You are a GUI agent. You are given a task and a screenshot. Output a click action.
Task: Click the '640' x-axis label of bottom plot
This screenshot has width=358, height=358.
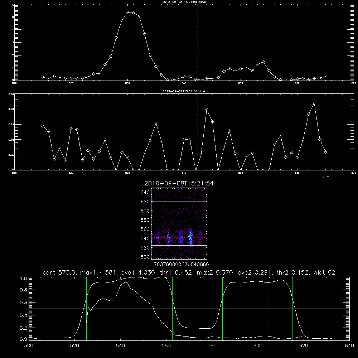click(x=349, y=346)
